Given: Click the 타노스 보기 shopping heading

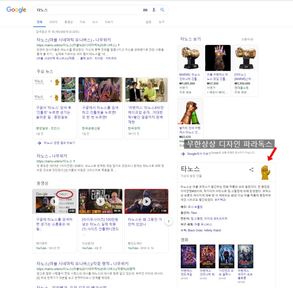Looking at the screenshot, I should pos(190,39).
